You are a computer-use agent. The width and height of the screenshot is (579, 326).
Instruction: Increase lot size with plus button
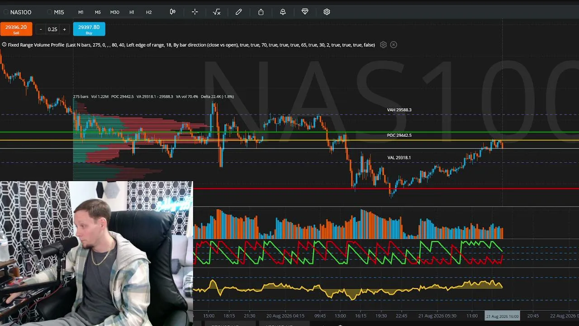point(64,29)
